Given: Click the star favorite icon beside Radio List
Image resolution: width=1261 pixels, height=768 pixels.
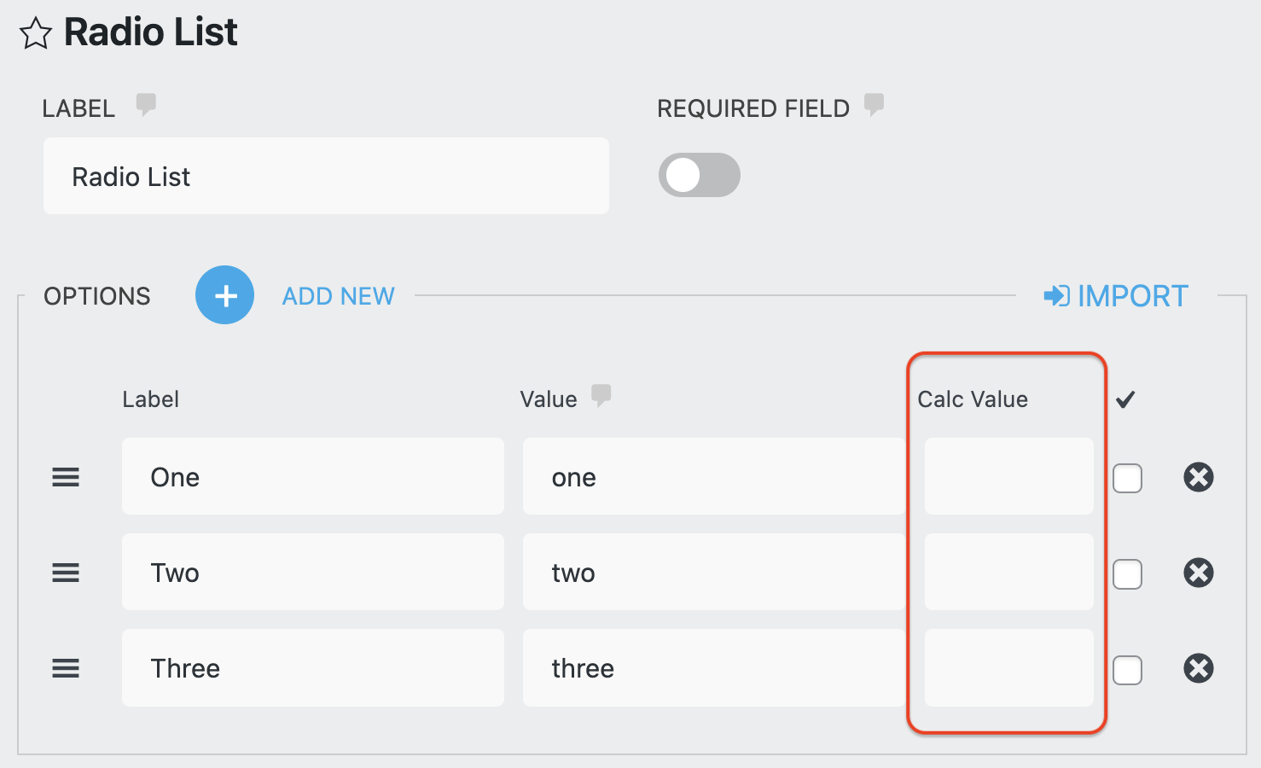Looking at the screenshot, I should point(36,34).
